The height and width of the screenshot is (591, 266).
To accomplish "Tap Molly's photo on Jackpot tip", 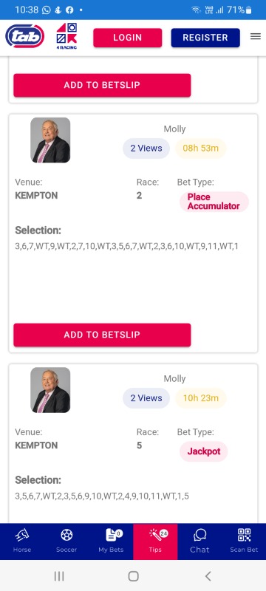I will point(50,390).
